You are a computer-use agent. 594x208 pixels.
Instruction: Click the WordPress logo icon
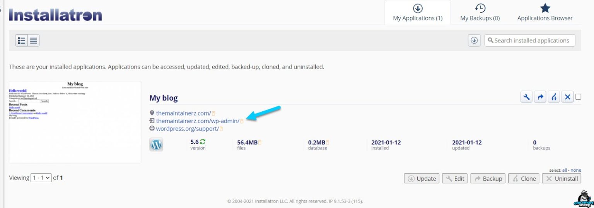[156, 145]
